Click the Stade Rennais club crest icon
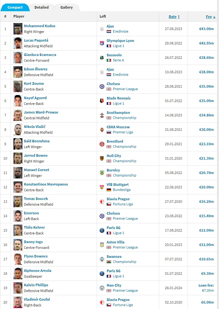Image resolution: width=219 pixels, height=309 pixels. [x=102, y=101]
